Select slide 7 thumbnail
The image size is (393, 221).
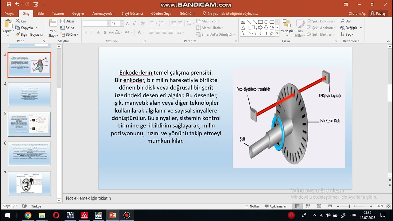29,183
